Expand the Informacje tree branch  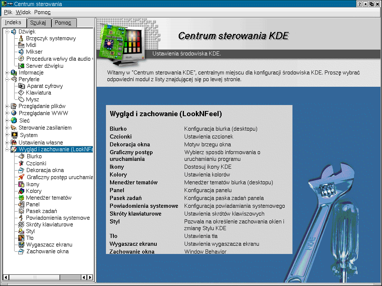tap(7, 73)
